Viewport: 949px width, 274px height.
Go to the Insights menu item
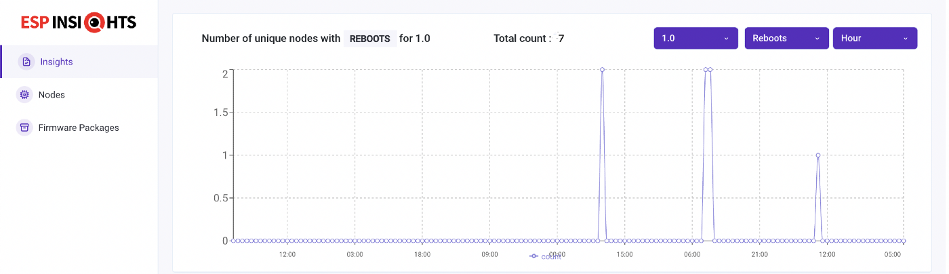tap(56, 62)
